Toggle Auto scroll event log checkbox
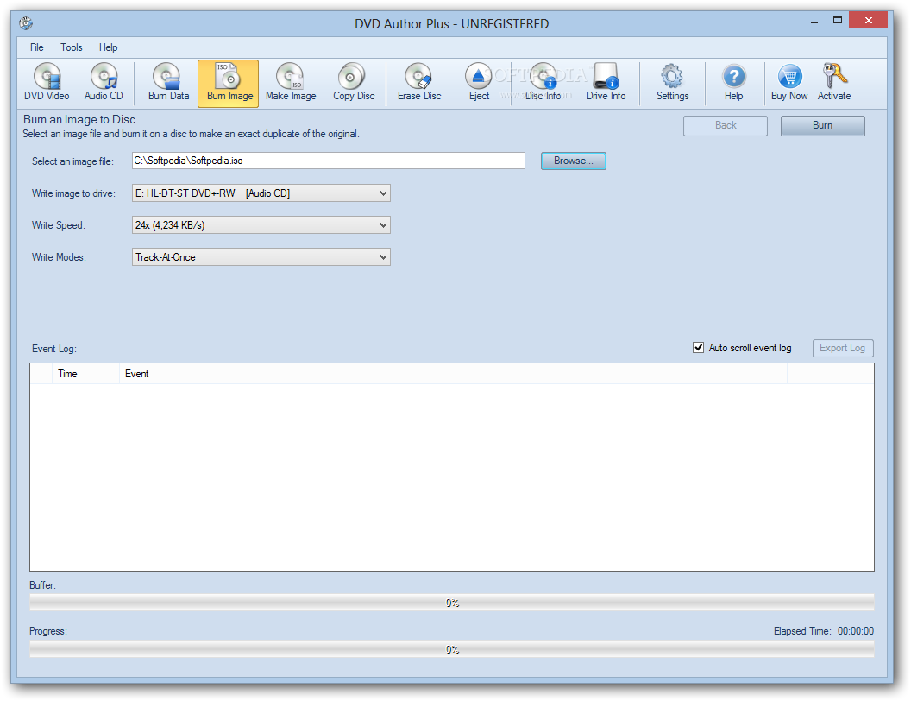 (x=699, y=348)
